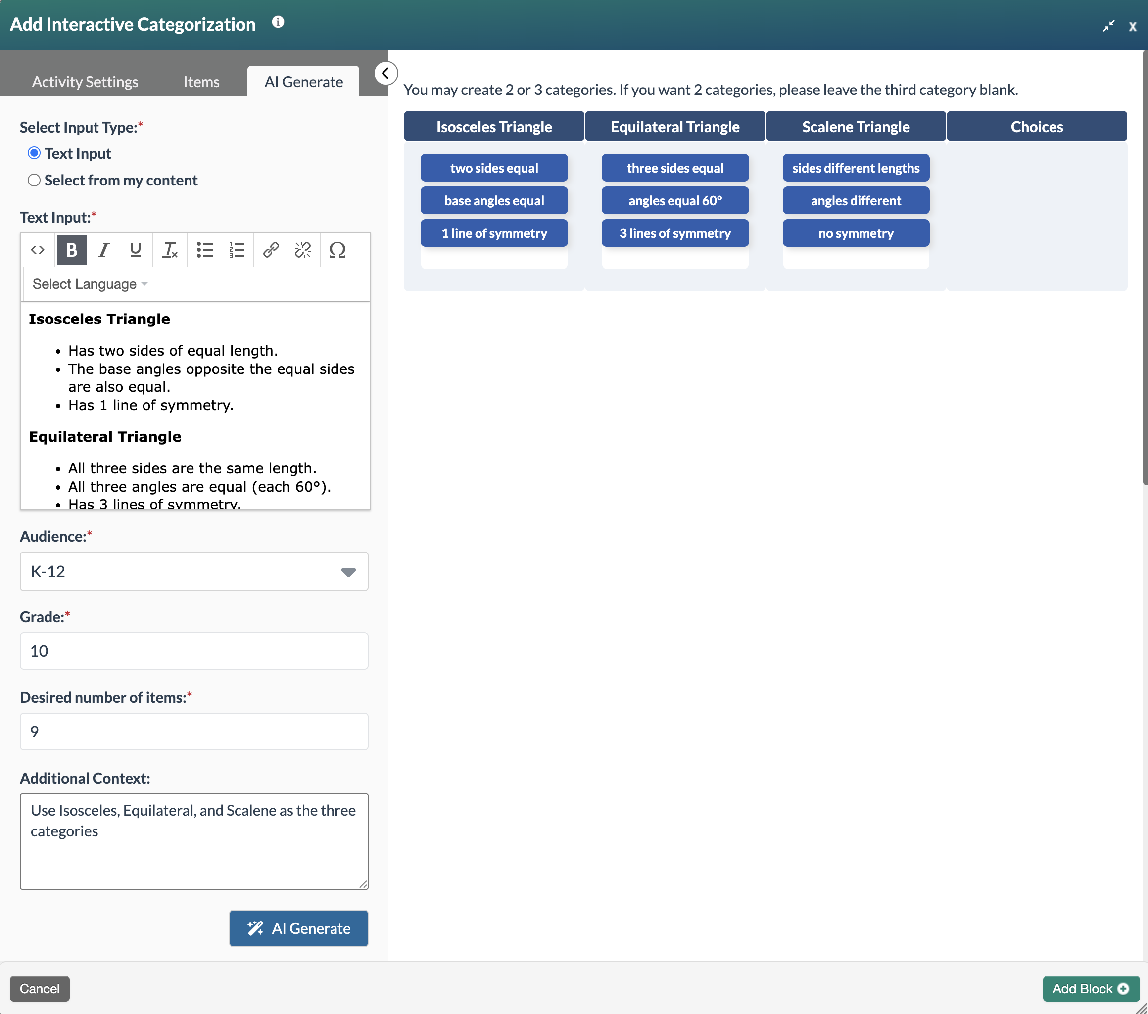Image resolution: width=1148 pixels, height=1014 pixels.
Task: Click the AI Generate button
Action: [x=298, y=928]
